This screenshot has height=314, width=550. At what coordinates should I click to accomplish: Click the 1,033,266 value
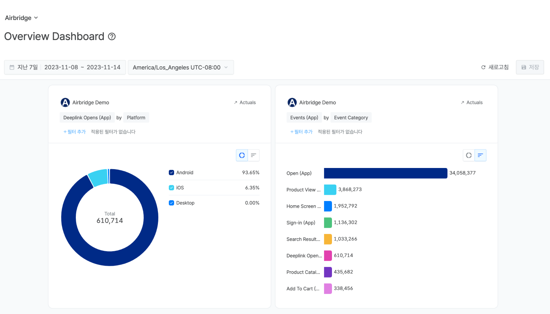(345, 239)
